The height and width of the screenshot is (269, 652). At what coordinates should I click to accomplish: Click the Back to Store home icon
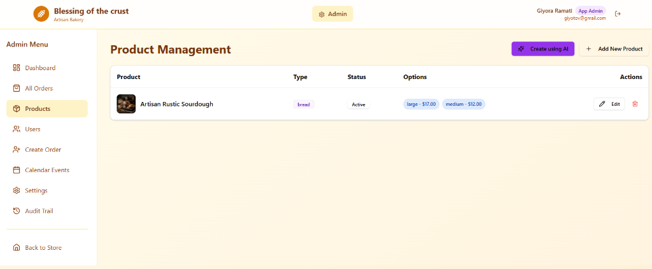17,248
